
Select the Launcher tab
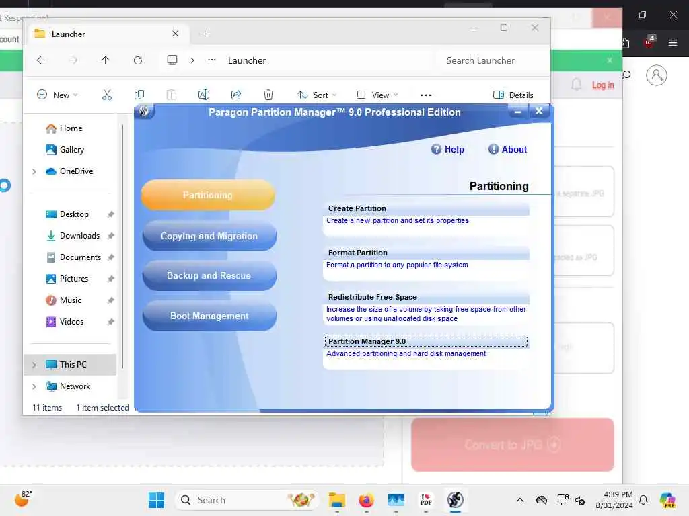click(110, 34)
